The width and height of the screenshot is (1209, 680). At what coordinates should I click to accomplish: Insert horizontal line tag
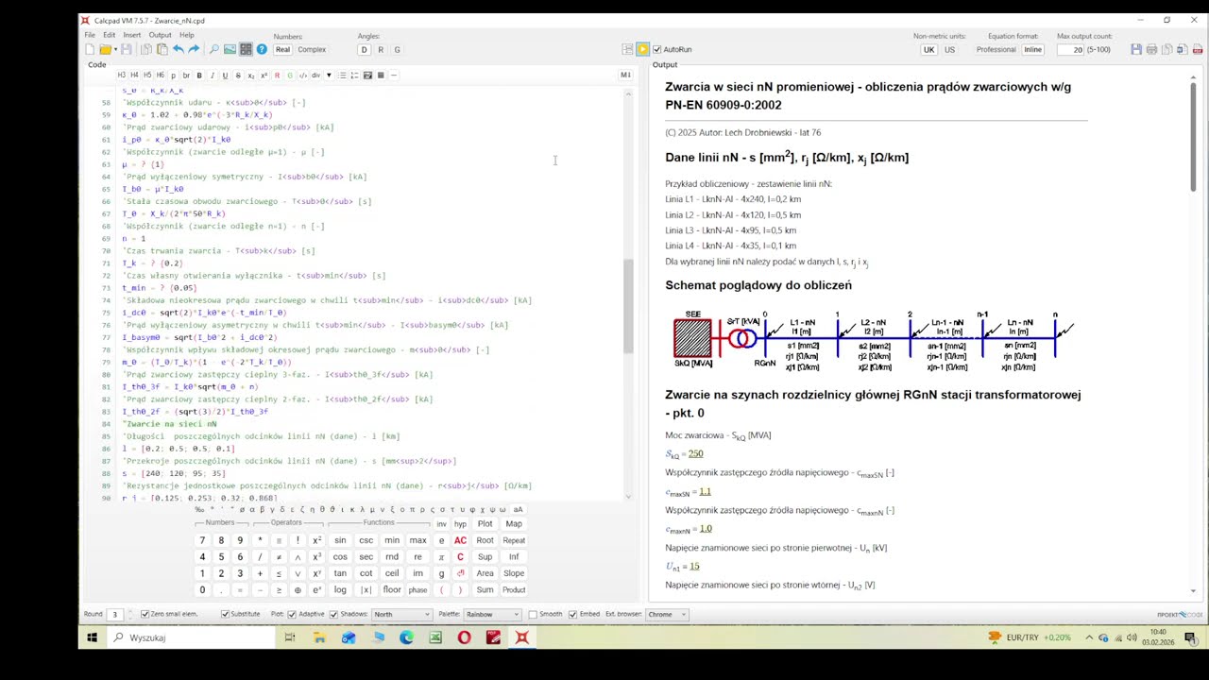coord(394,76)
